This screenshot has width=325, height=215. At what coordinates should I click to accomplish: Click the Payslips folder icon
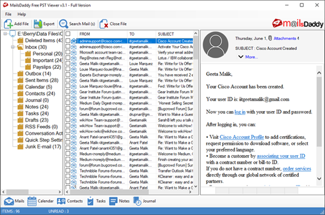(28, 67)
